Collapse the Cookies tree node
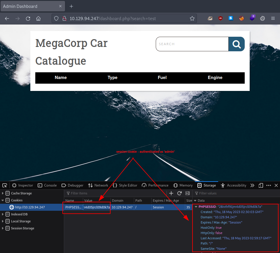The image size is (280, 253). pos(3,200)
